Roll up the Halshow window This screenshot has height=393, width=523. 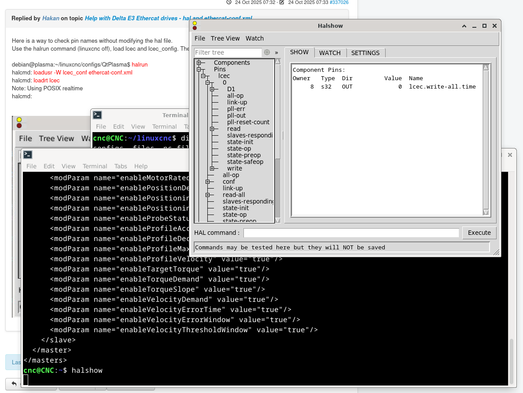464,26
